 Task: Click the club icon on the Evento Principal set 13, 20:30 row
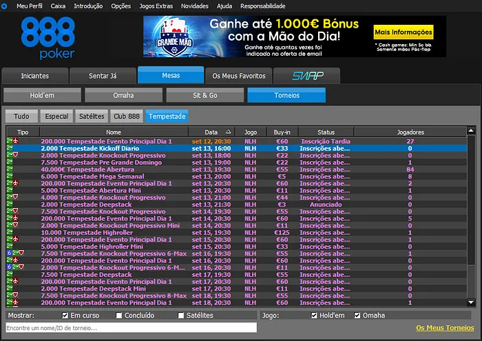pos(15,183)
